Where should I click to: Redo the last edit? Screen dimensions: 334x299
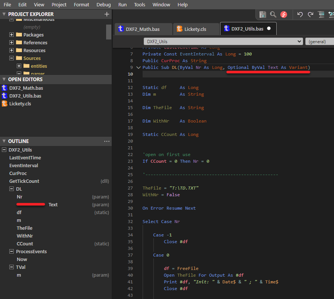310,14
